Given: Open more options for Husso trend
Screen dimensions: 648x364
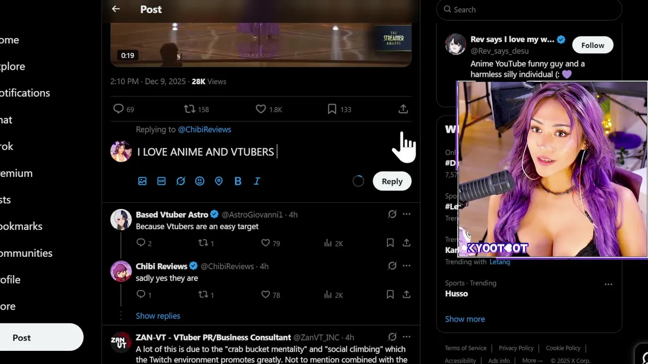Looking at the screenshot, I should (x=609, y=284).
